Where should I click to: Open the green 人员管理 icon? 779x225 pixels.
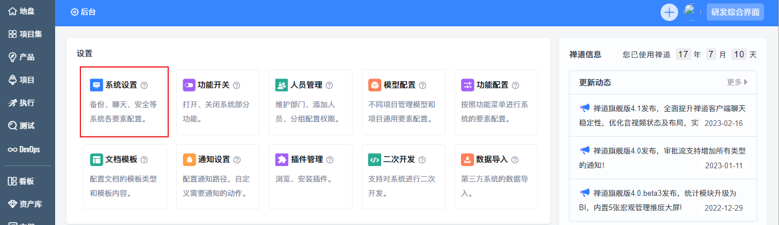tap(281, 85)
